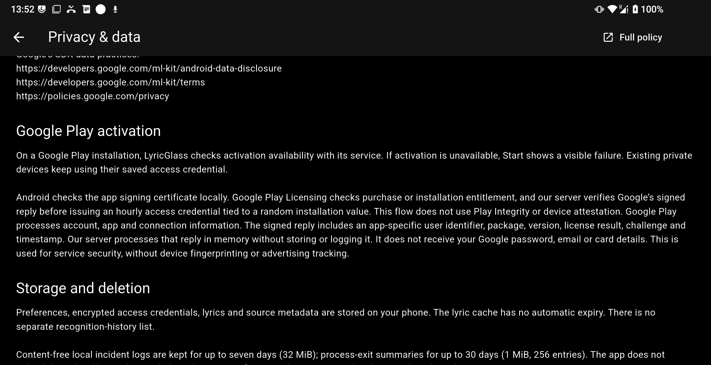Open the external-link icon beside Full policy
The width and height of the screenshot is (711, 365).
click(x=608, y=37)
